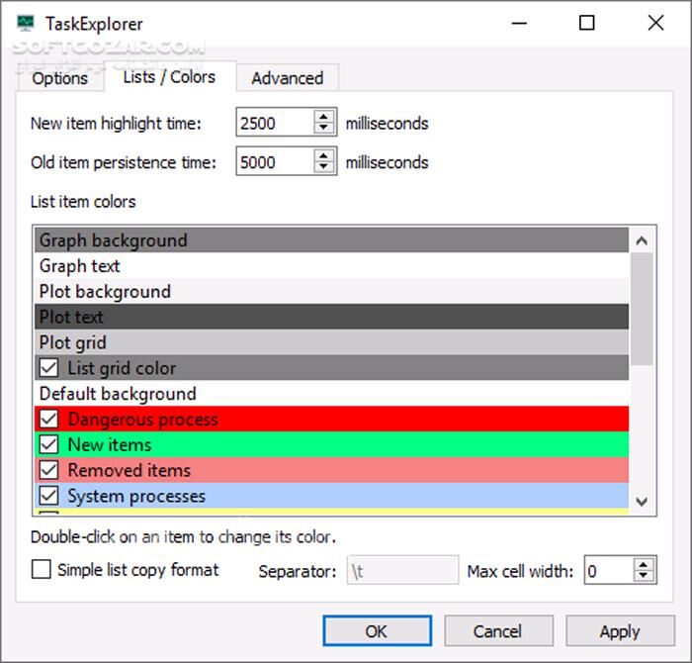Select the Plot text color item
Screen dimensions: 692x663
click(x=331, y=318)
